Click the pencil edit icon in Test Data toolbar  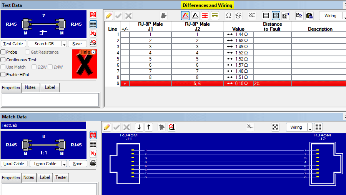pos(109,16)
